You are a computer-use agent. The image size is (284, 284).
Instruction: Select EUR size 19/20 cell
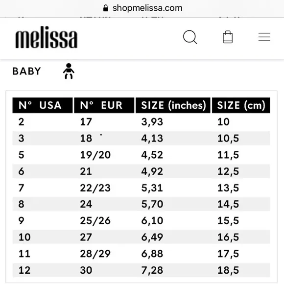(95, 155)
